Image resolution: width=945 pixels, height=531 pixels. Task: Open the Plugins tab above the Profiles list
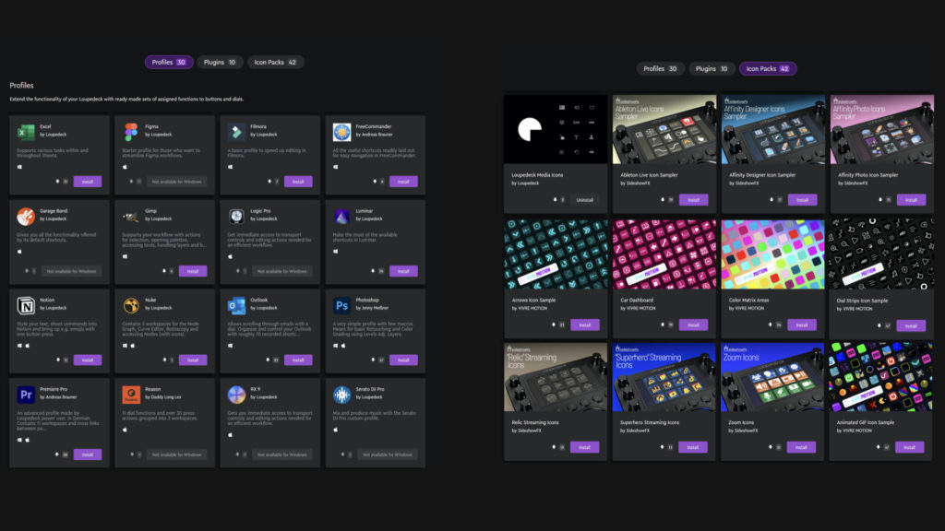click(220, 63)
